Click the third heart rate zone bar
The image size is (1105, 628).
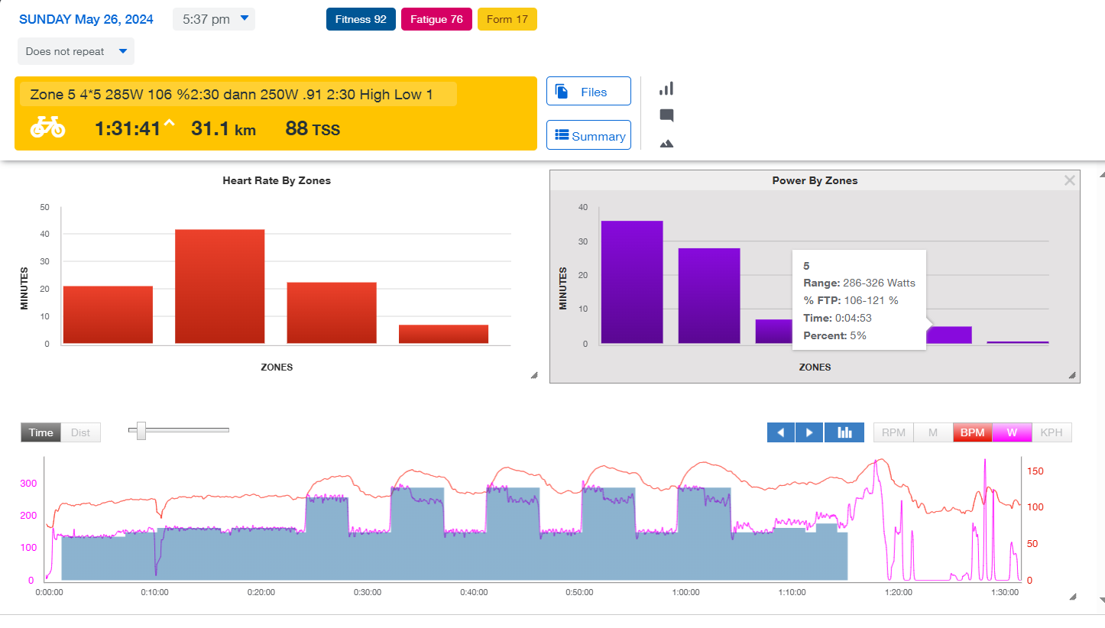pos(332,313)
